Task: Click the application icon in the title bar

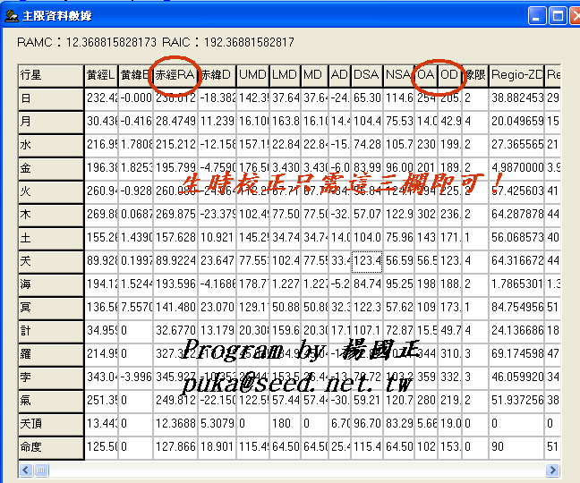Action: (11, 15)
